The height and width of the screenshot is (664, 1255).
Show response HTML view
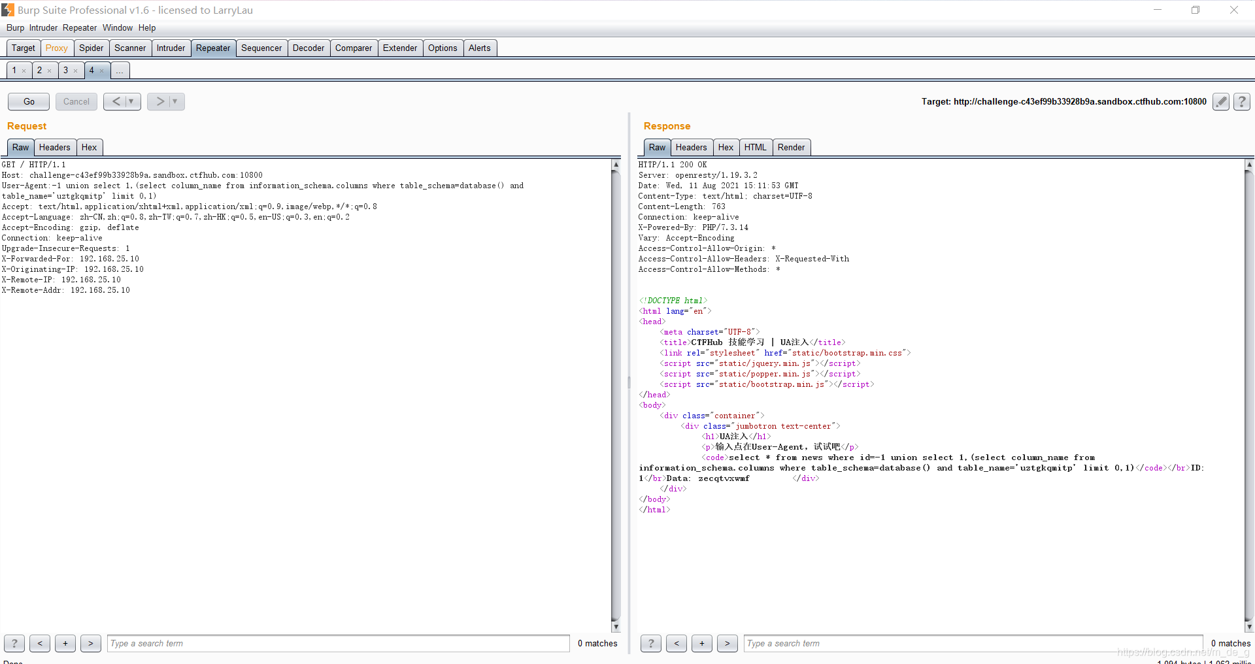click(x=756, y=147)
